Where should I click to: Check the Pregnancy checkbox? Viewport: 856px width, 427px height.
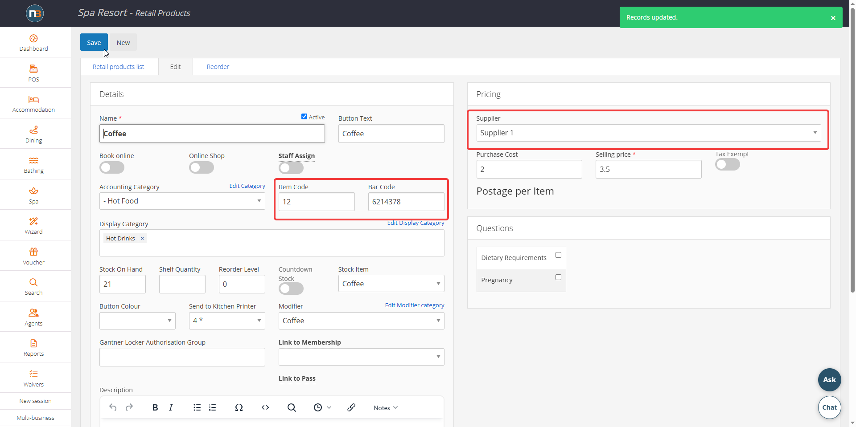(558, 277)
